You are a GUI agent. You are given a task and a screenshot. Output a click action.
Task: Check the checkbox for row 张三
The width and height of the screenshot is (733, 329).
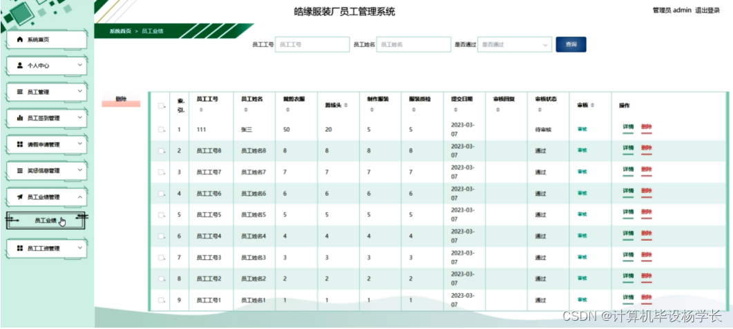click(x=161, y=130)
